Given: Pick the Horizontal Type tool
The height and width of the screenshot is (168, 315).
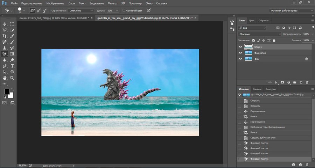Looking at the screenshot, I should coord(12,66).
